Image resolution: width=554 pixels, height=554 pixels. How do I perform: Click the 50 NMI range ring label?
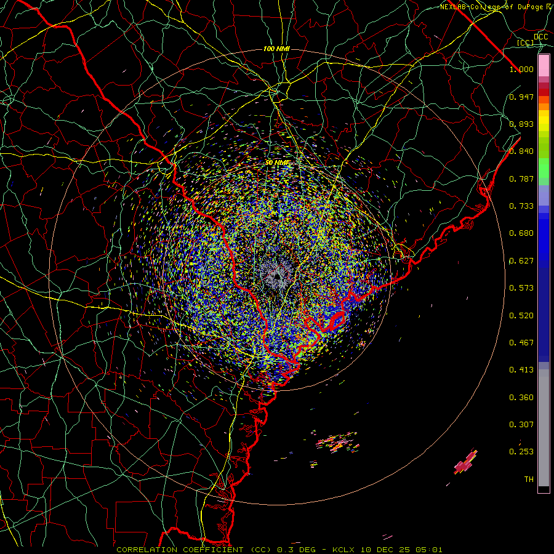coord(278,163)
